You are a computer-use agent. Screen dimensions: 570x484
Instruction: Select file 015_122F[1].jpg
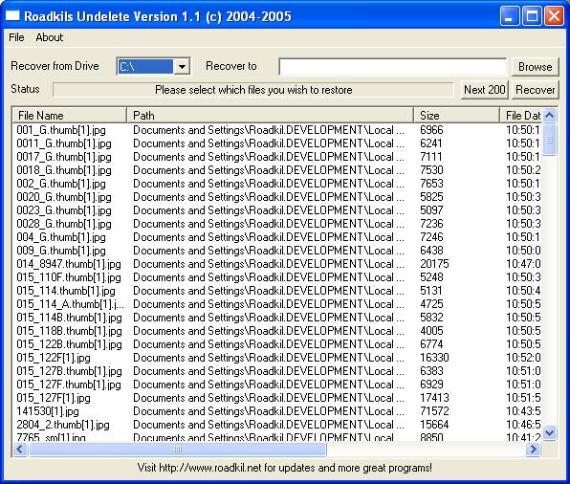click(54, 358)
